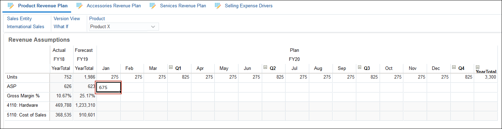
Task: Click the Selling Expense Drivers form icon
Action: tap(218, 6)
